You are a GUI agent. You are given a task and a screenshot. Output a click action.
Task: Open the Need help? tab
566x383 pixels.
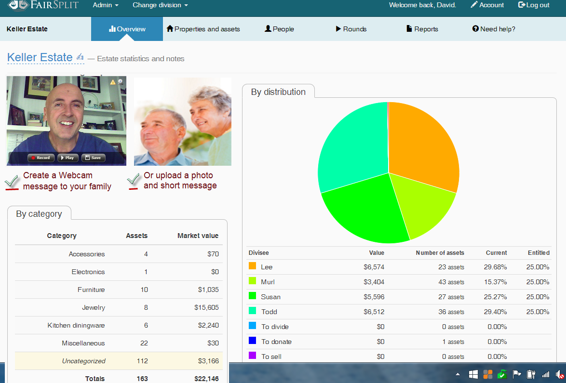click(x=494, y=29)
